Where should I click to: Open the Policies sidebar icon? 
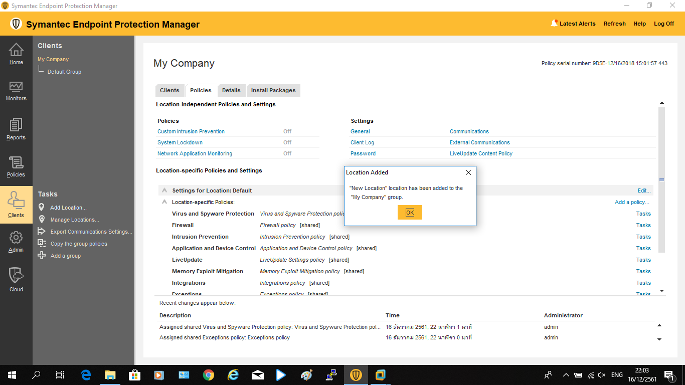point(16,163)
